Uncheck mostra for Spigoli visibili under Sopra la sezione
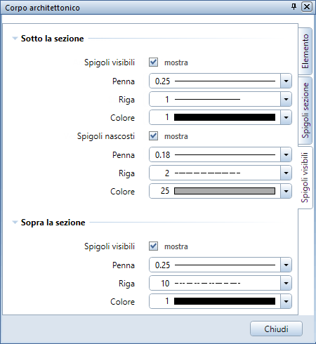 [x=153, y=246]
